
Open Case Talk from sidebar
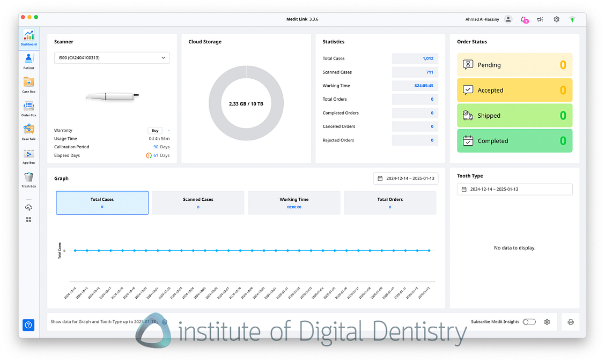(x=29, y=131)
